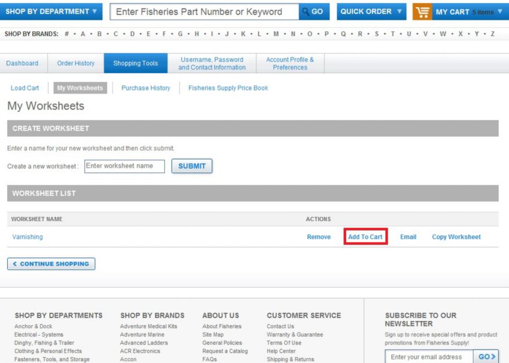Select the My Worksheets sub-tab

point(80,88)
